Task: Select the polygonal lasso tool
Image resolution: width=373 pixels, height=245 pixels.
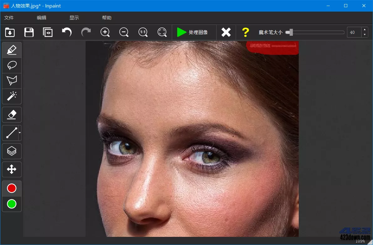Action: pos(12,81)
